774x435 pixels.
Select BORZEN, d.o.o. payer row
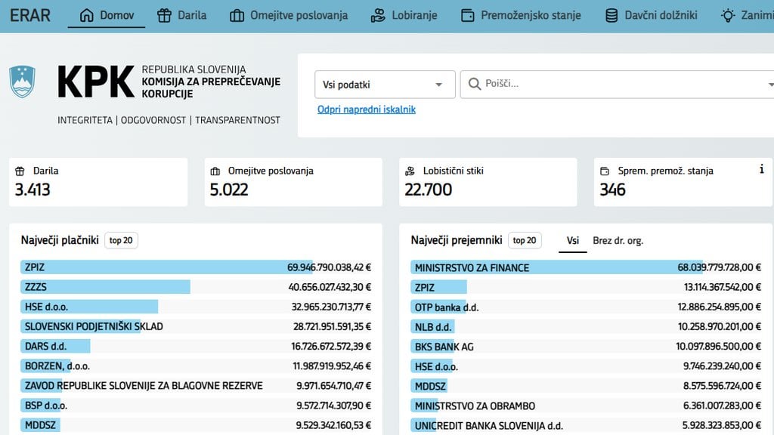pyautogui.click(x=196, y=366)
